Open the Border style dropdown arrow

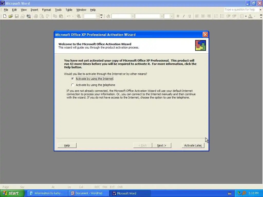(x=246, y=16)
